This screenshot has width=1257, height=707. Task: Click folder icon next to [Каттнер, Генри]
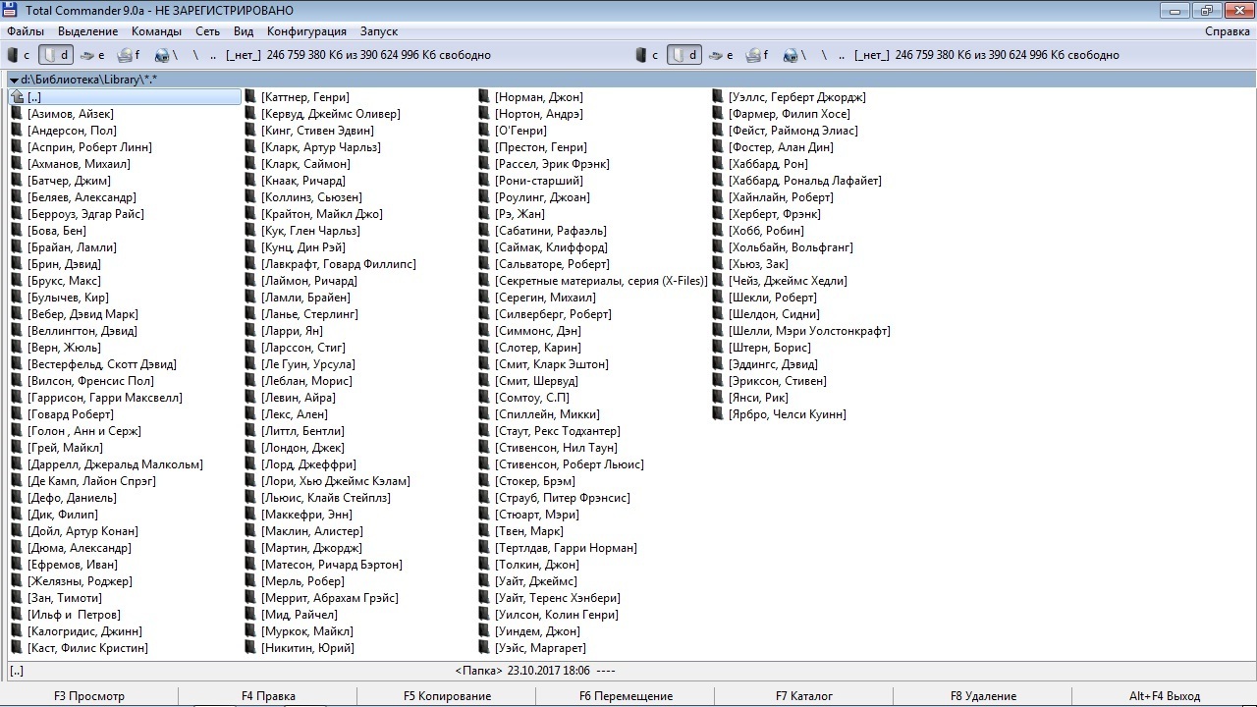(x=250, y=97)
